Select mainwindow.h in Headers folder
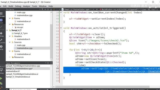Viewport: 160px width, 90px height. click(x=23, y=39)
